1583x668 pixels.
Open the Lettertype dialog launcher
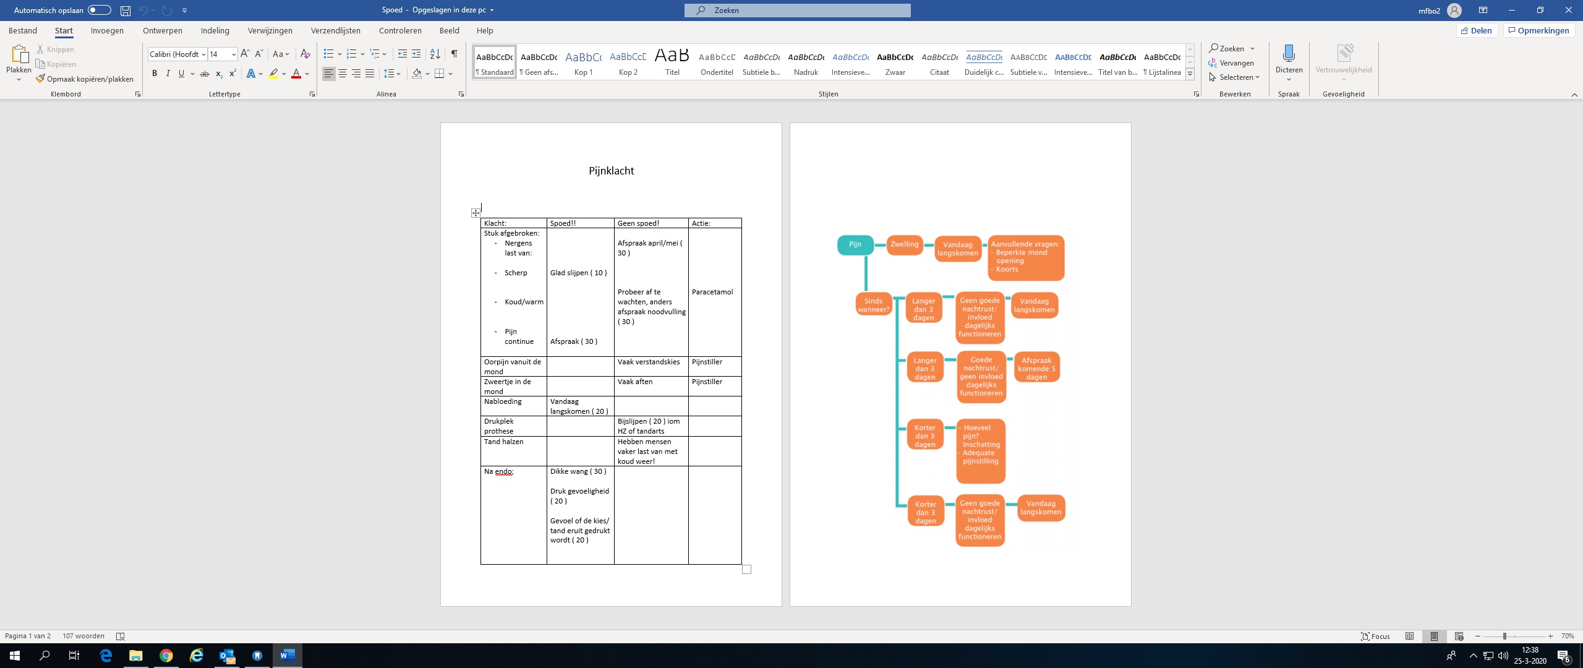312,94
